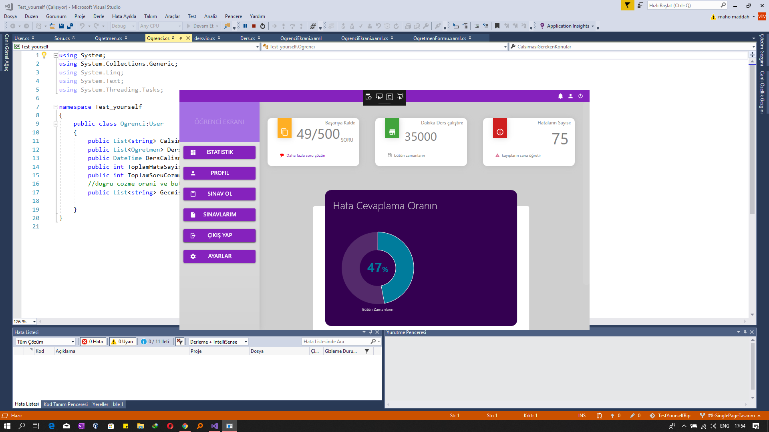
Task: Open the lightbulb quick actions on line 1
Action: coord(44,55)
